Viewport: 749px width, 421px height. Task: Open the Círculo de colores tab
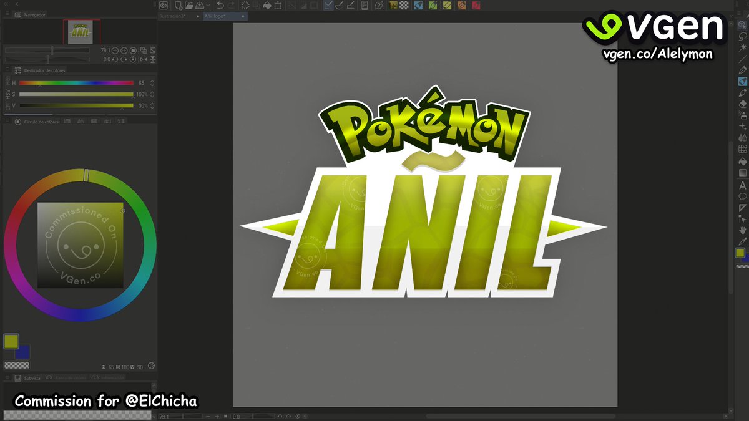(37, 122)
